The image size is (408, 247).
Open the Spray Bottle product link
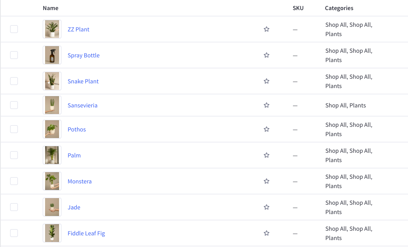click(84, 55)
